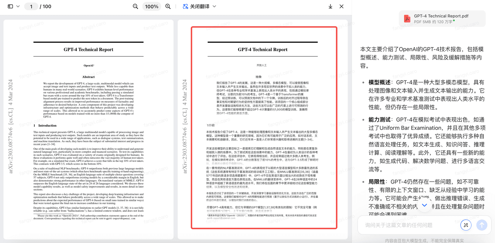This screenshot has height=243, width=495.
Task: Zoom out with the minus magnifier
Action: (x=135, y=7)
